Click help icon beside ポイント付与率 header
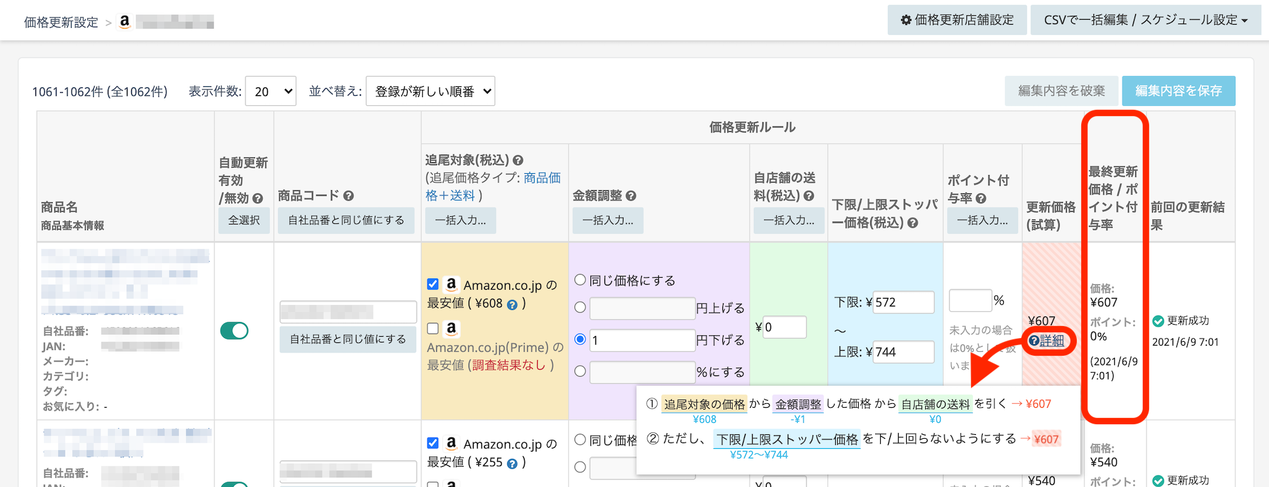Image resolution: width=1269 pixels, height=487 pixels. coord(980,198)
